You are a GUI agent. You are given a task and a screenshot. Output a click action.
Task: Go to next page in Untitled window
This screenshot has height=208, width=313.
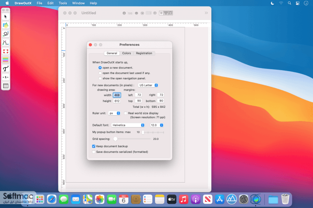155,13
